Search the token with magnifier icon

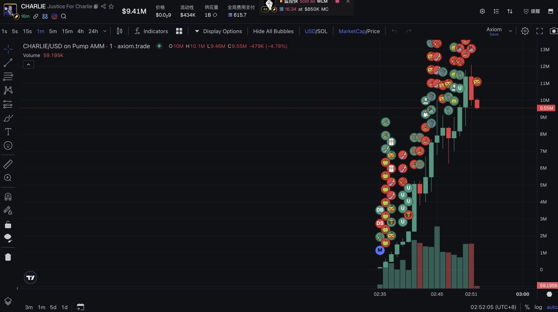64,16
